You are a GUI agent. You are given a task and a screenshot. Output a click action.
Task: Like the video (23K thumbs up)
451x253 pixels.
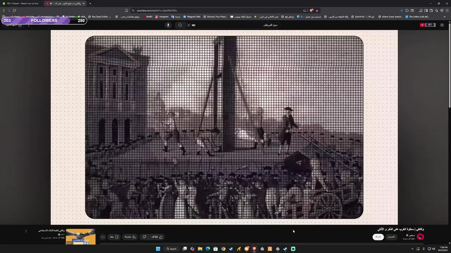157,237
